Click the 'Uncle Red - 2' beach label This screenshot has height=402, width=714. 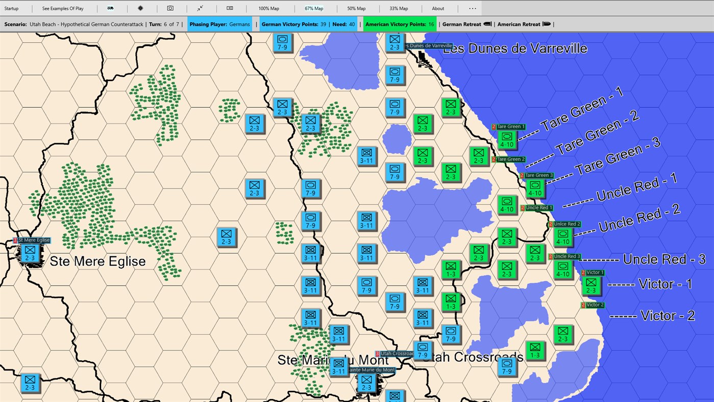coord(639,219)
